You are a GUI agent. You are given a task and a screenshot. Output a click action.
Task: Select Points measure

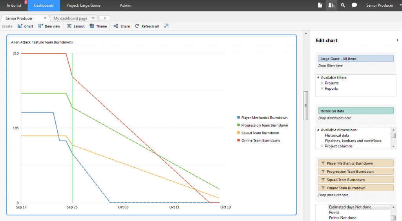coord(334,212)
